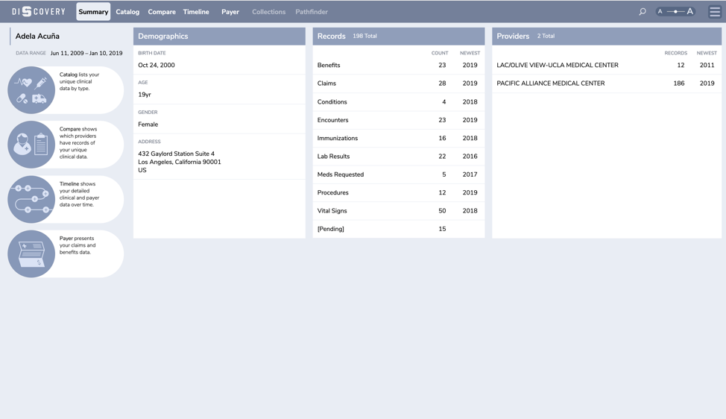Go to the Payer tab
This screenshot has width=726, height=419.
pos(230,12)
